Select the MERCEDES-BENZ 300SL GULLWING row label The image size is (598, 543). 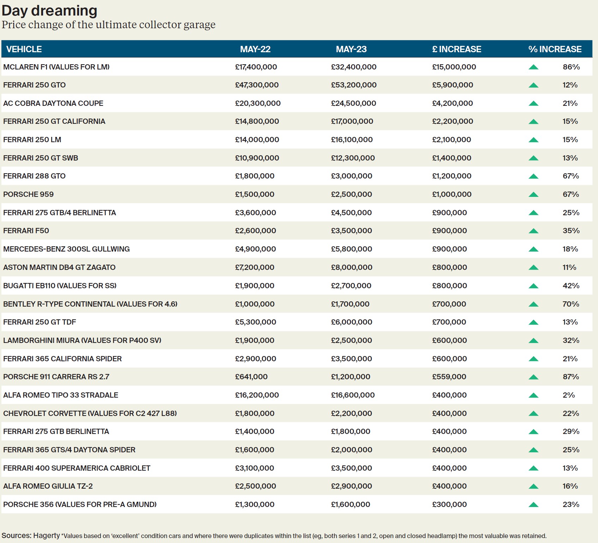coord(66,249)
